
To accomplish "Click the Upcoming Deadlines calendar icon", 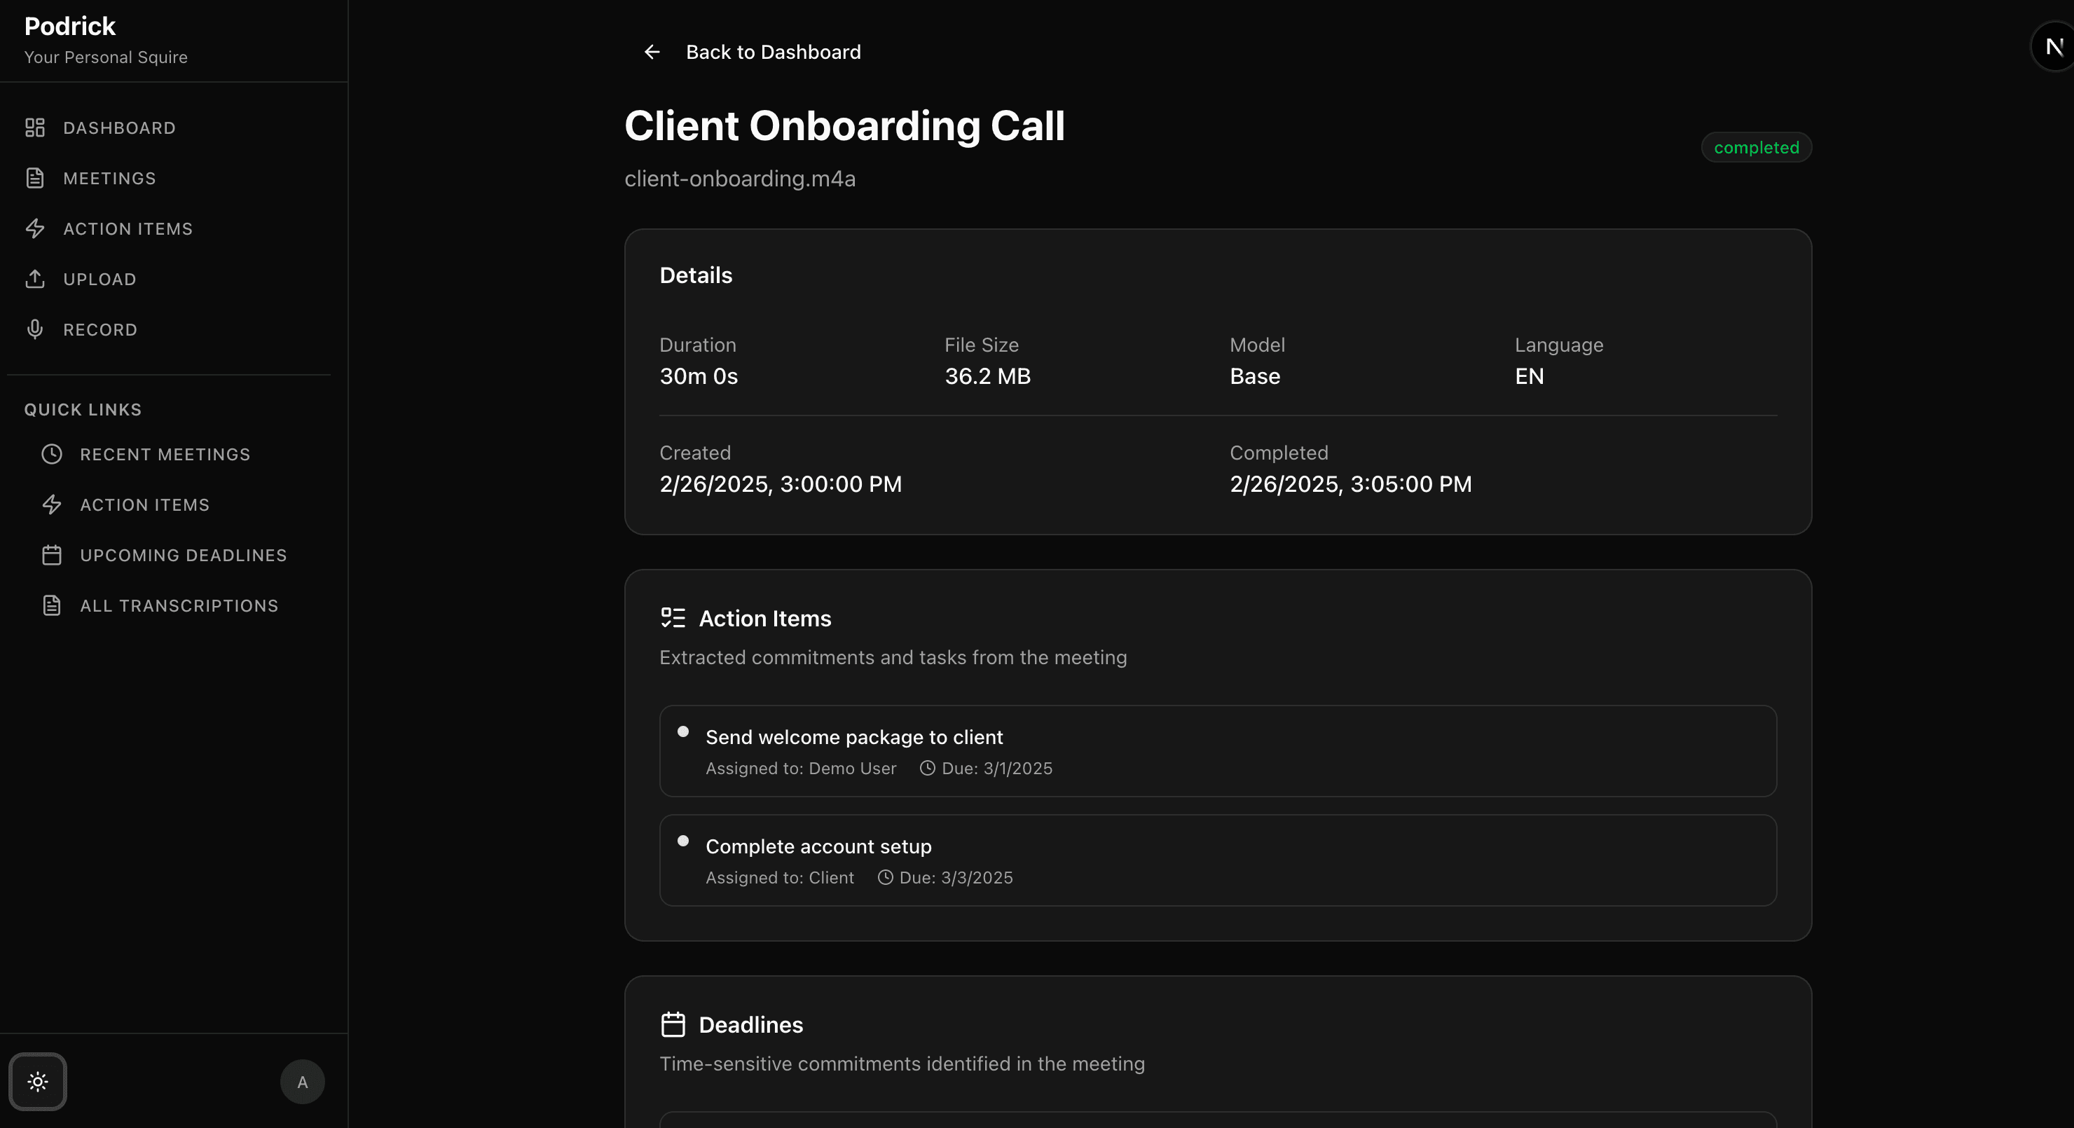I will (x=52, y=555).
